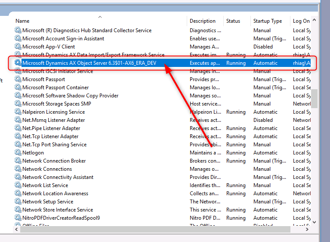Image resolution: width=330 pixels, height=242 pixels.
Task: Click the horizontal scrollbar left arrow
Action: click(x=17, y=229)
